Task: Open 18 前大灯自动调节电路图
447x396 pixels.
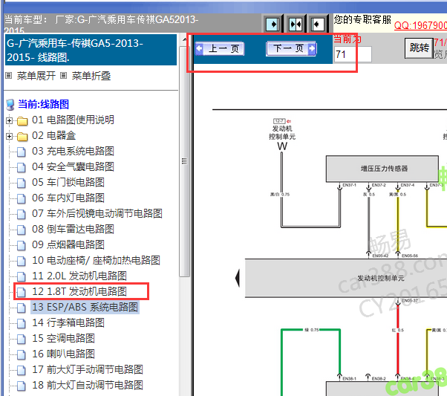Action: pos(88,385)
